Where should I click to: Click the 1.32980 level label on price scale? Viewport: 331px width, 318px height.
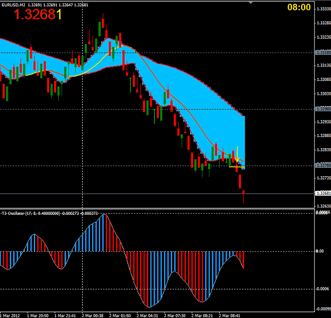(323, 109)
